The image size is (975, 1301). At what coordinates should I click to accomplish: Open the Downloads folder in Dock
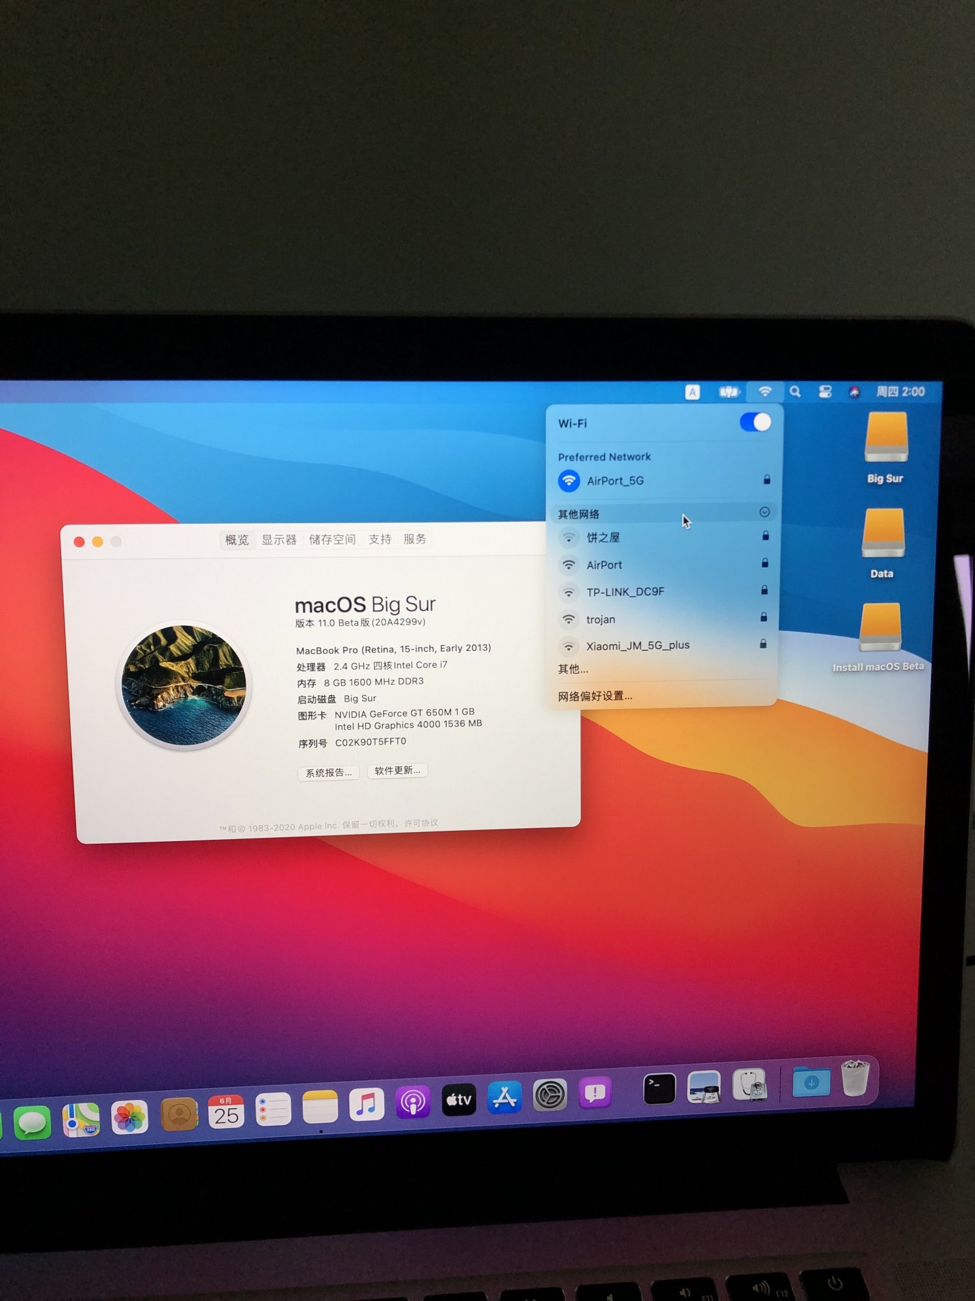tap(811, 1082)
